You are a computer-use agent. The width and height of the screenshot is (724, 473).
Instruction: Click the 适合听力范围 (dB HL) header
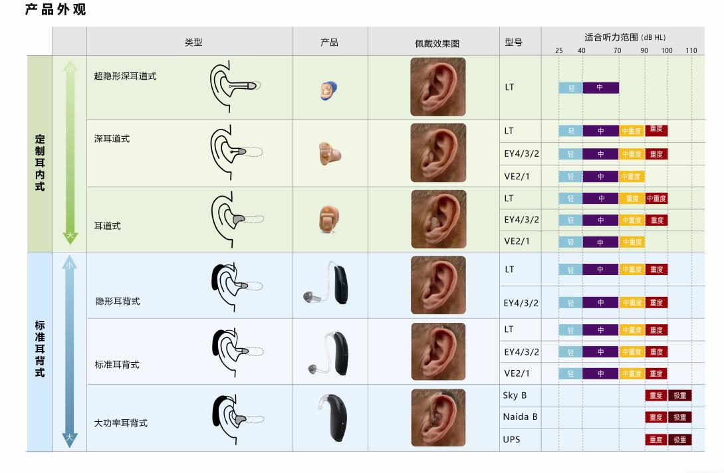624,38
